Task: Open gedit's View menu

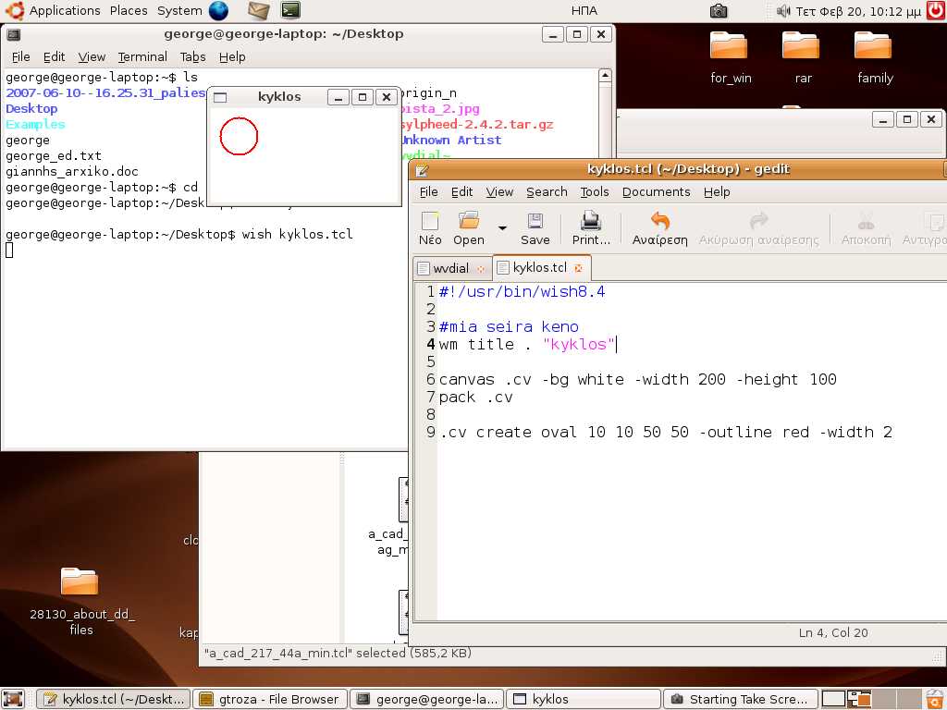Action: point(499,192)
